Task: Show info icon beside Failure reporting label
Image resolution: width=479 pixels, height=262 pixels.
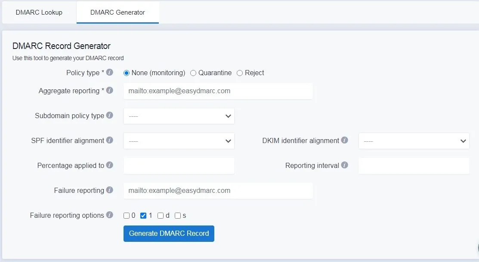Action: (x=110, y=190)
